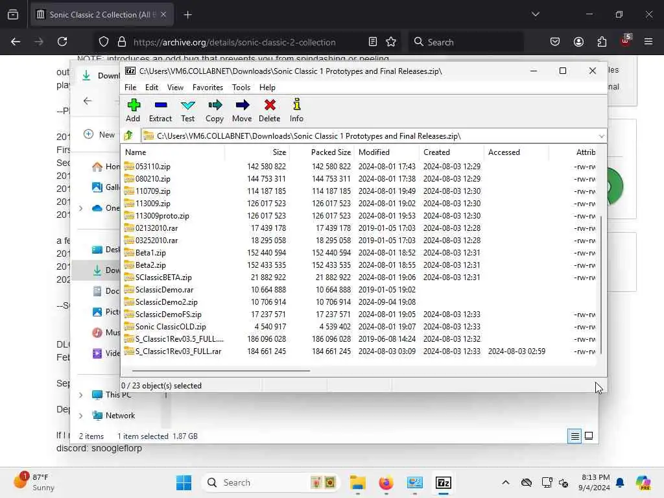The width and height of the screenshot is (664, 498).
Task: Sort by the Size column header
Action: coord(257,152)
